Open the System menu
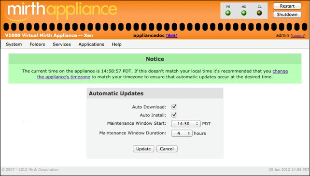 (14, 44)
